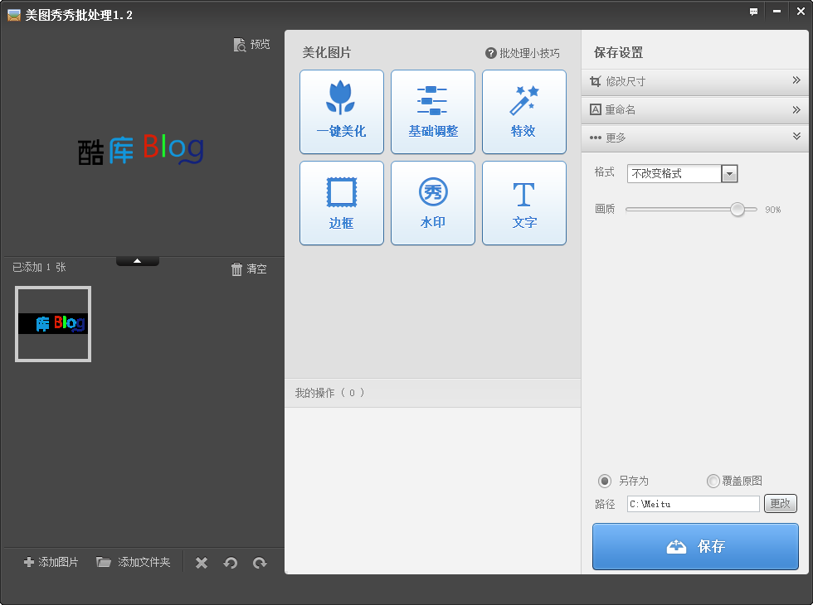Open the 边框 border tool

[342, 203]
